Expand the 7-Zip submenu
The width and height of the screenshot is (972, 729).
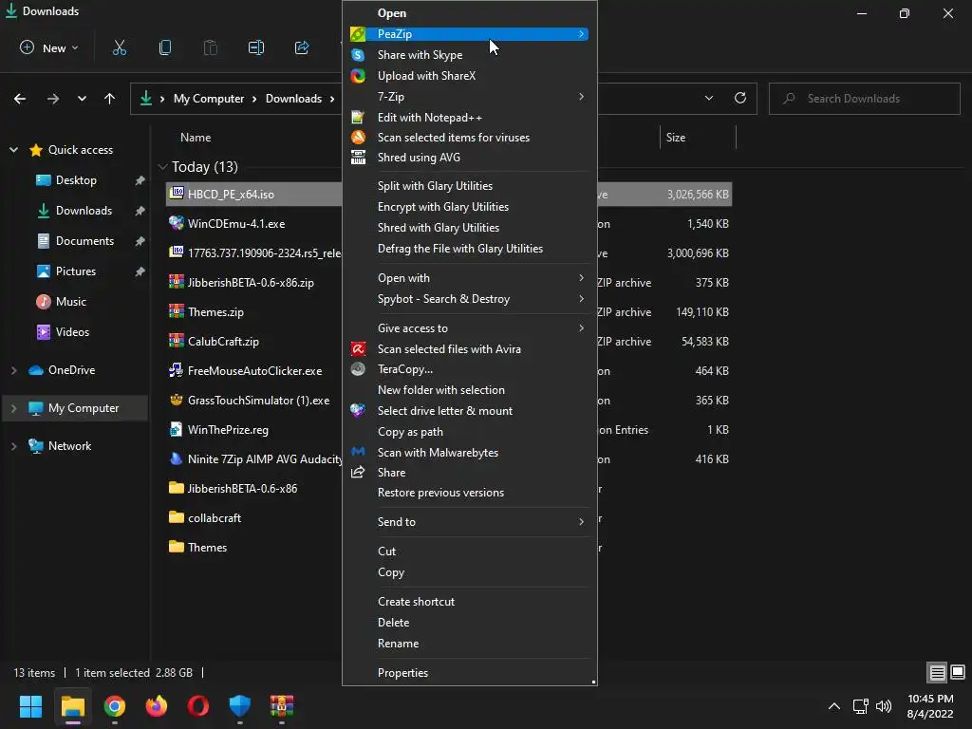coord(581,97)
